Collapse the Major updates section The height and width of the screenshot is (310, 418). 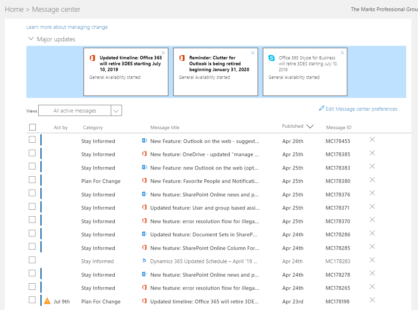pos(31,39)
